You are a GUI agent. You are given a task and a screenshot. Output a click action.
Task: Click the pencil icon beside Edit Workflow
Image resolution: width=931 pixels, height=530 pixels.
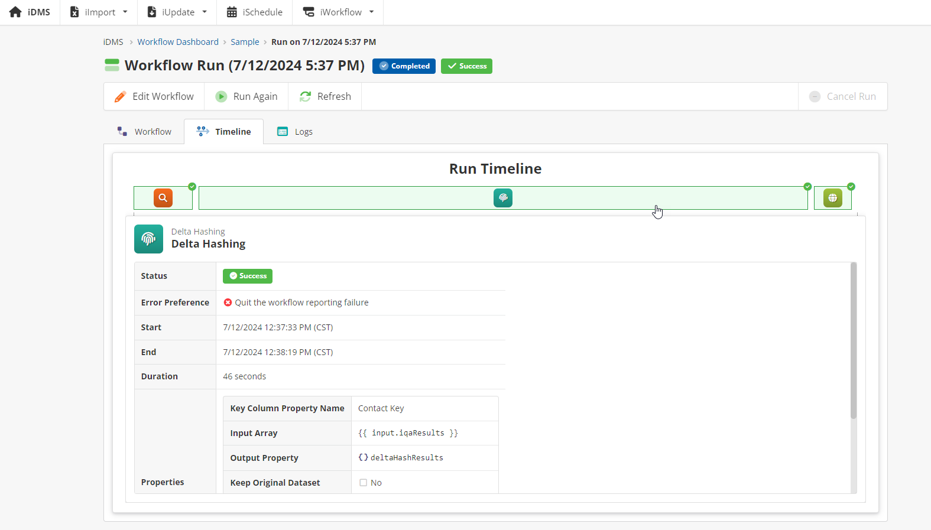pos(120,97)
